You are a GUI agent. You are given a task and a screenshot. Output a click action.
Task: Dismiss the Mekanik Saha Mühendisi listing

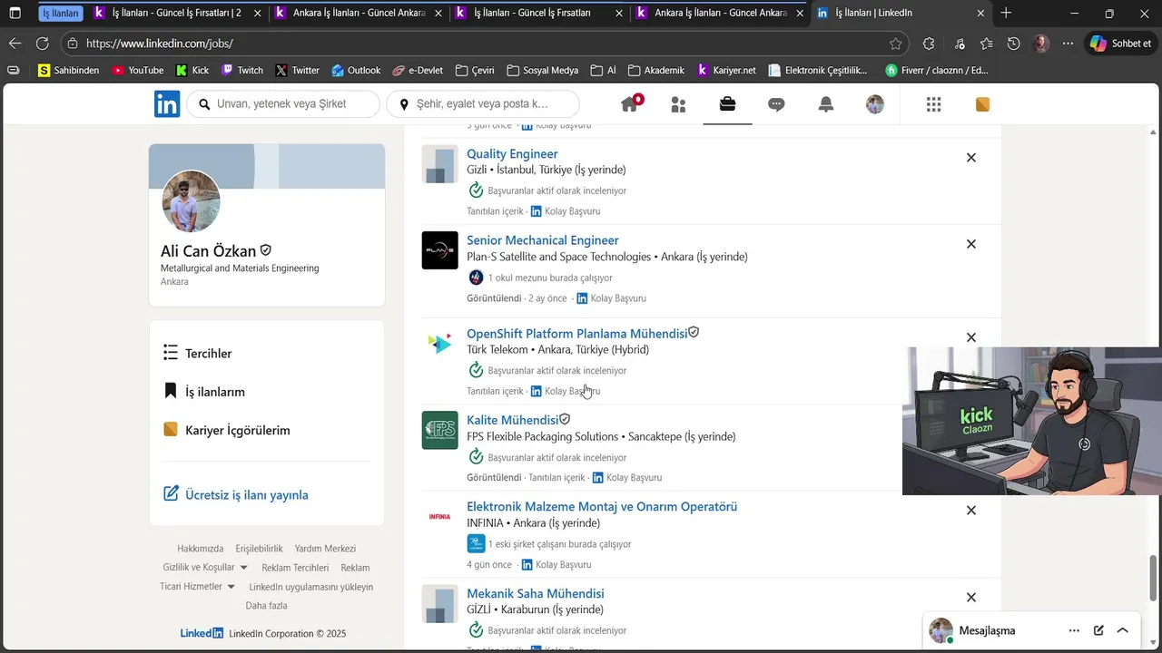click(x=970, y=598)
